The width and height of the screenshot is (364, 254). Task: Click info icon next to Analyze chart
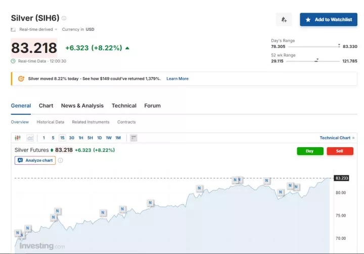[60, 160]
